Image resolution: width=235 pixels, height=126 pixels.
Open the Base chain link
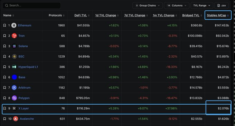pos(22,77)
